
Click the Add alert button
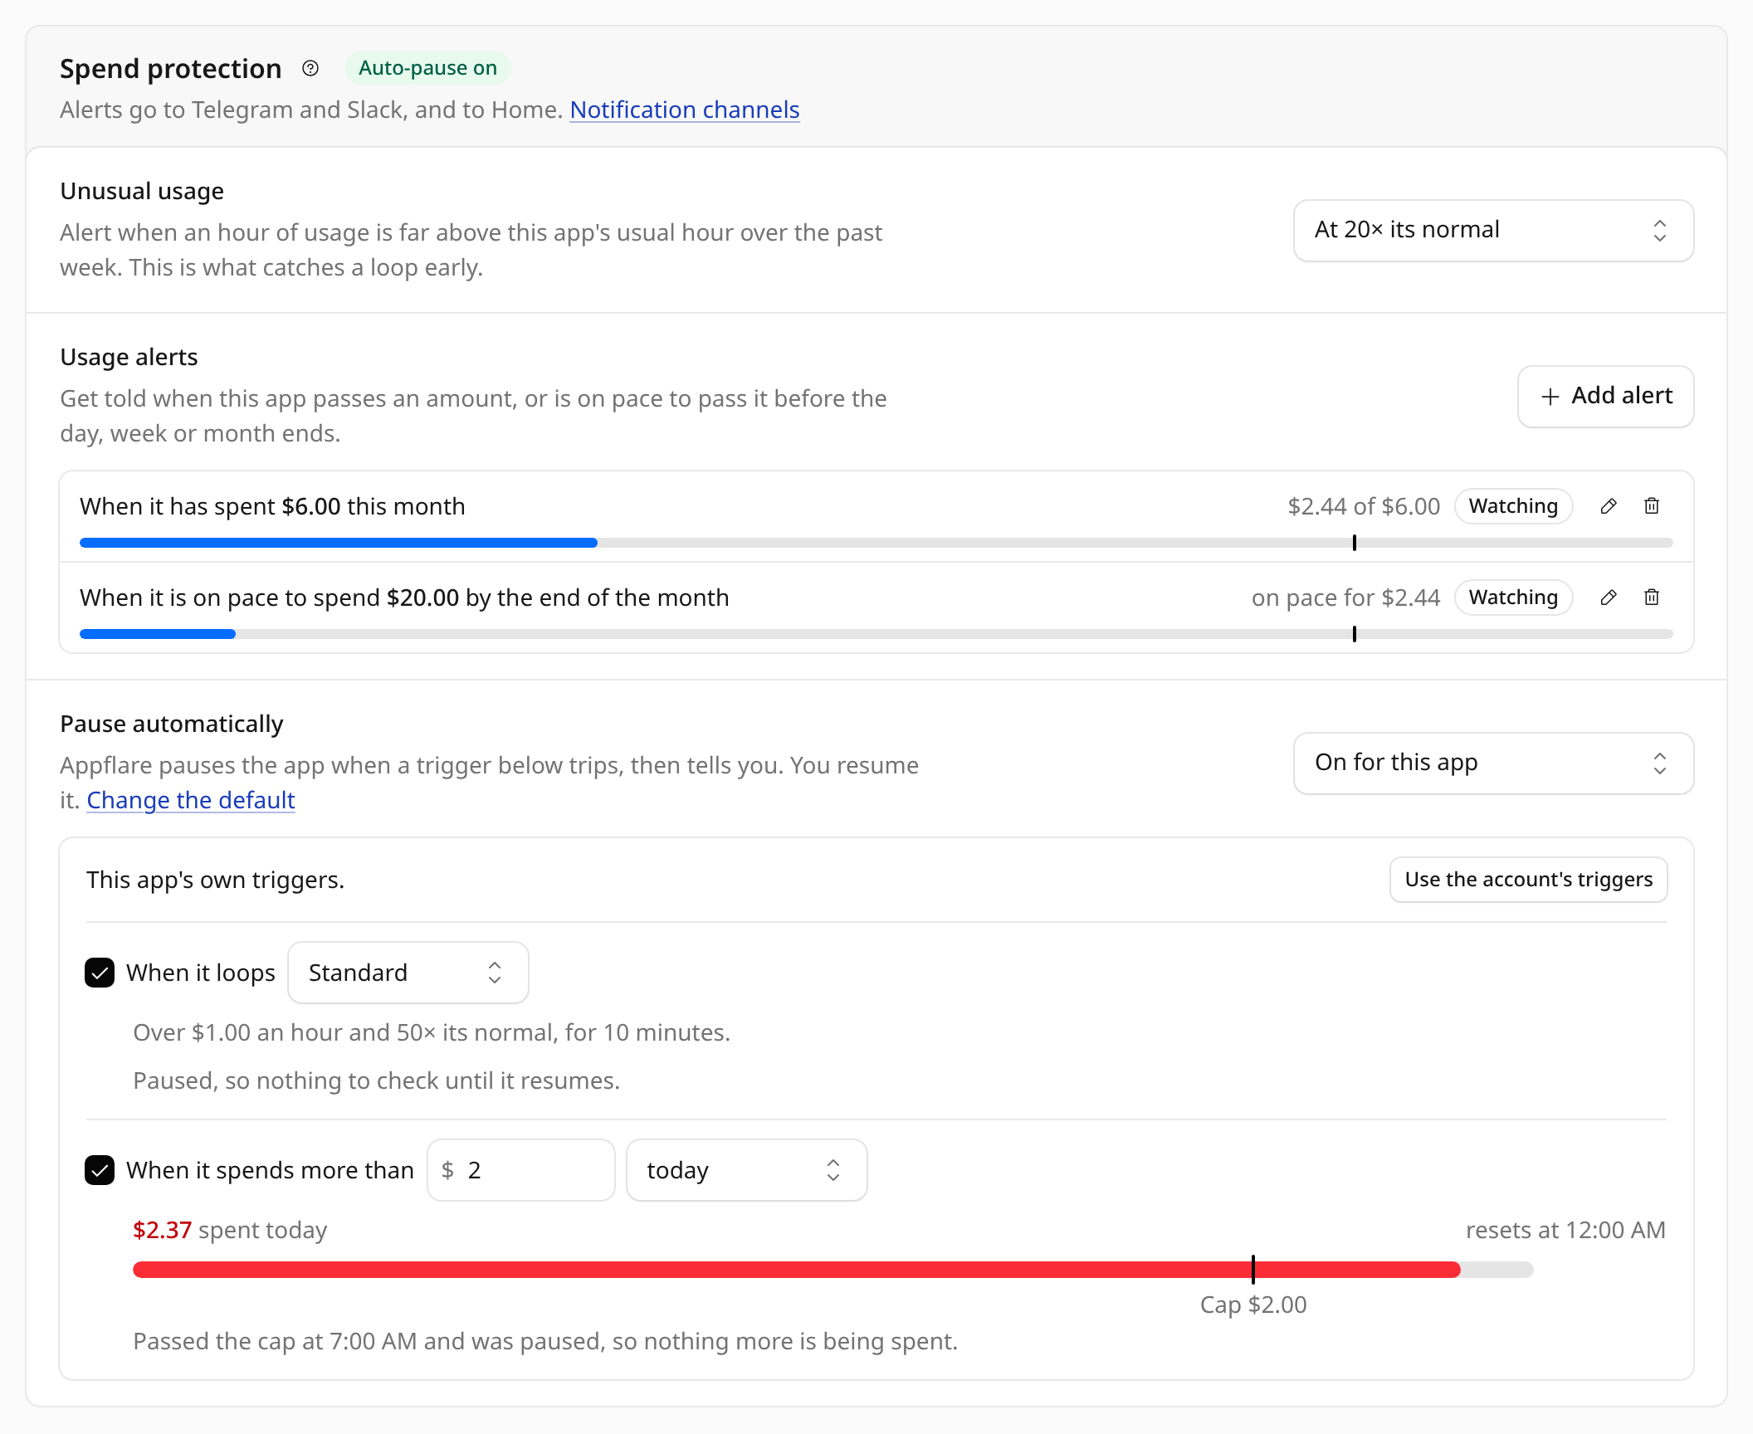coord(1605,396)
